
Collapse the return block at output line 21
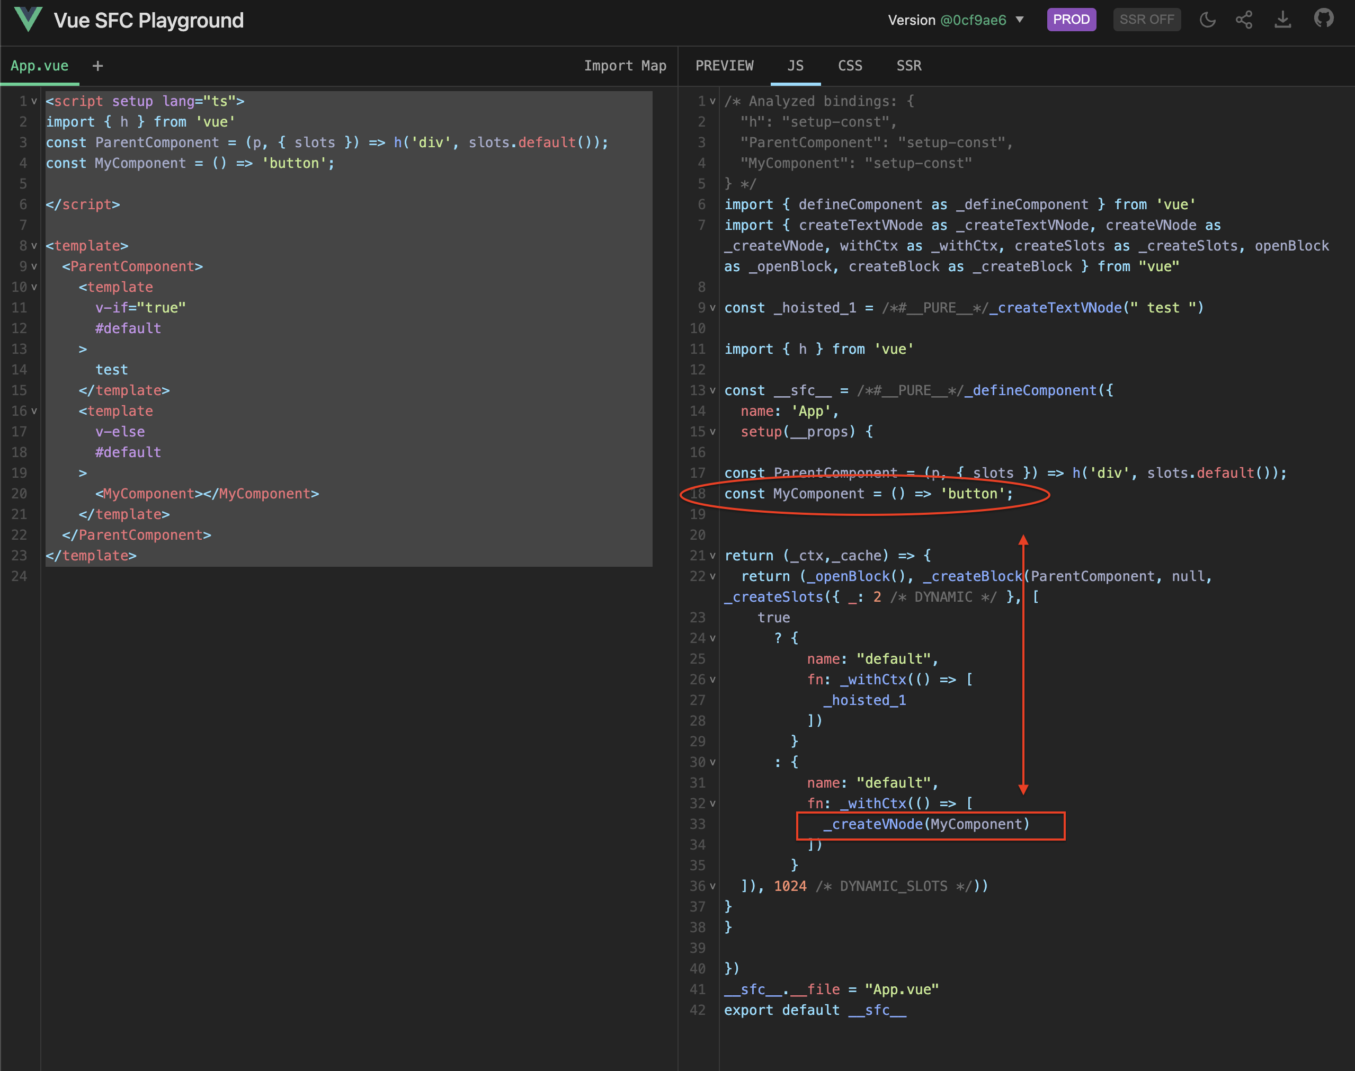713,555
